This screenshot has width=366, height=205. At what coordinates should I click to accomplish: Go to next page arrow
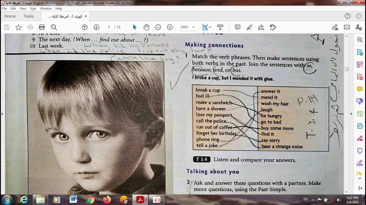[96, 27]
